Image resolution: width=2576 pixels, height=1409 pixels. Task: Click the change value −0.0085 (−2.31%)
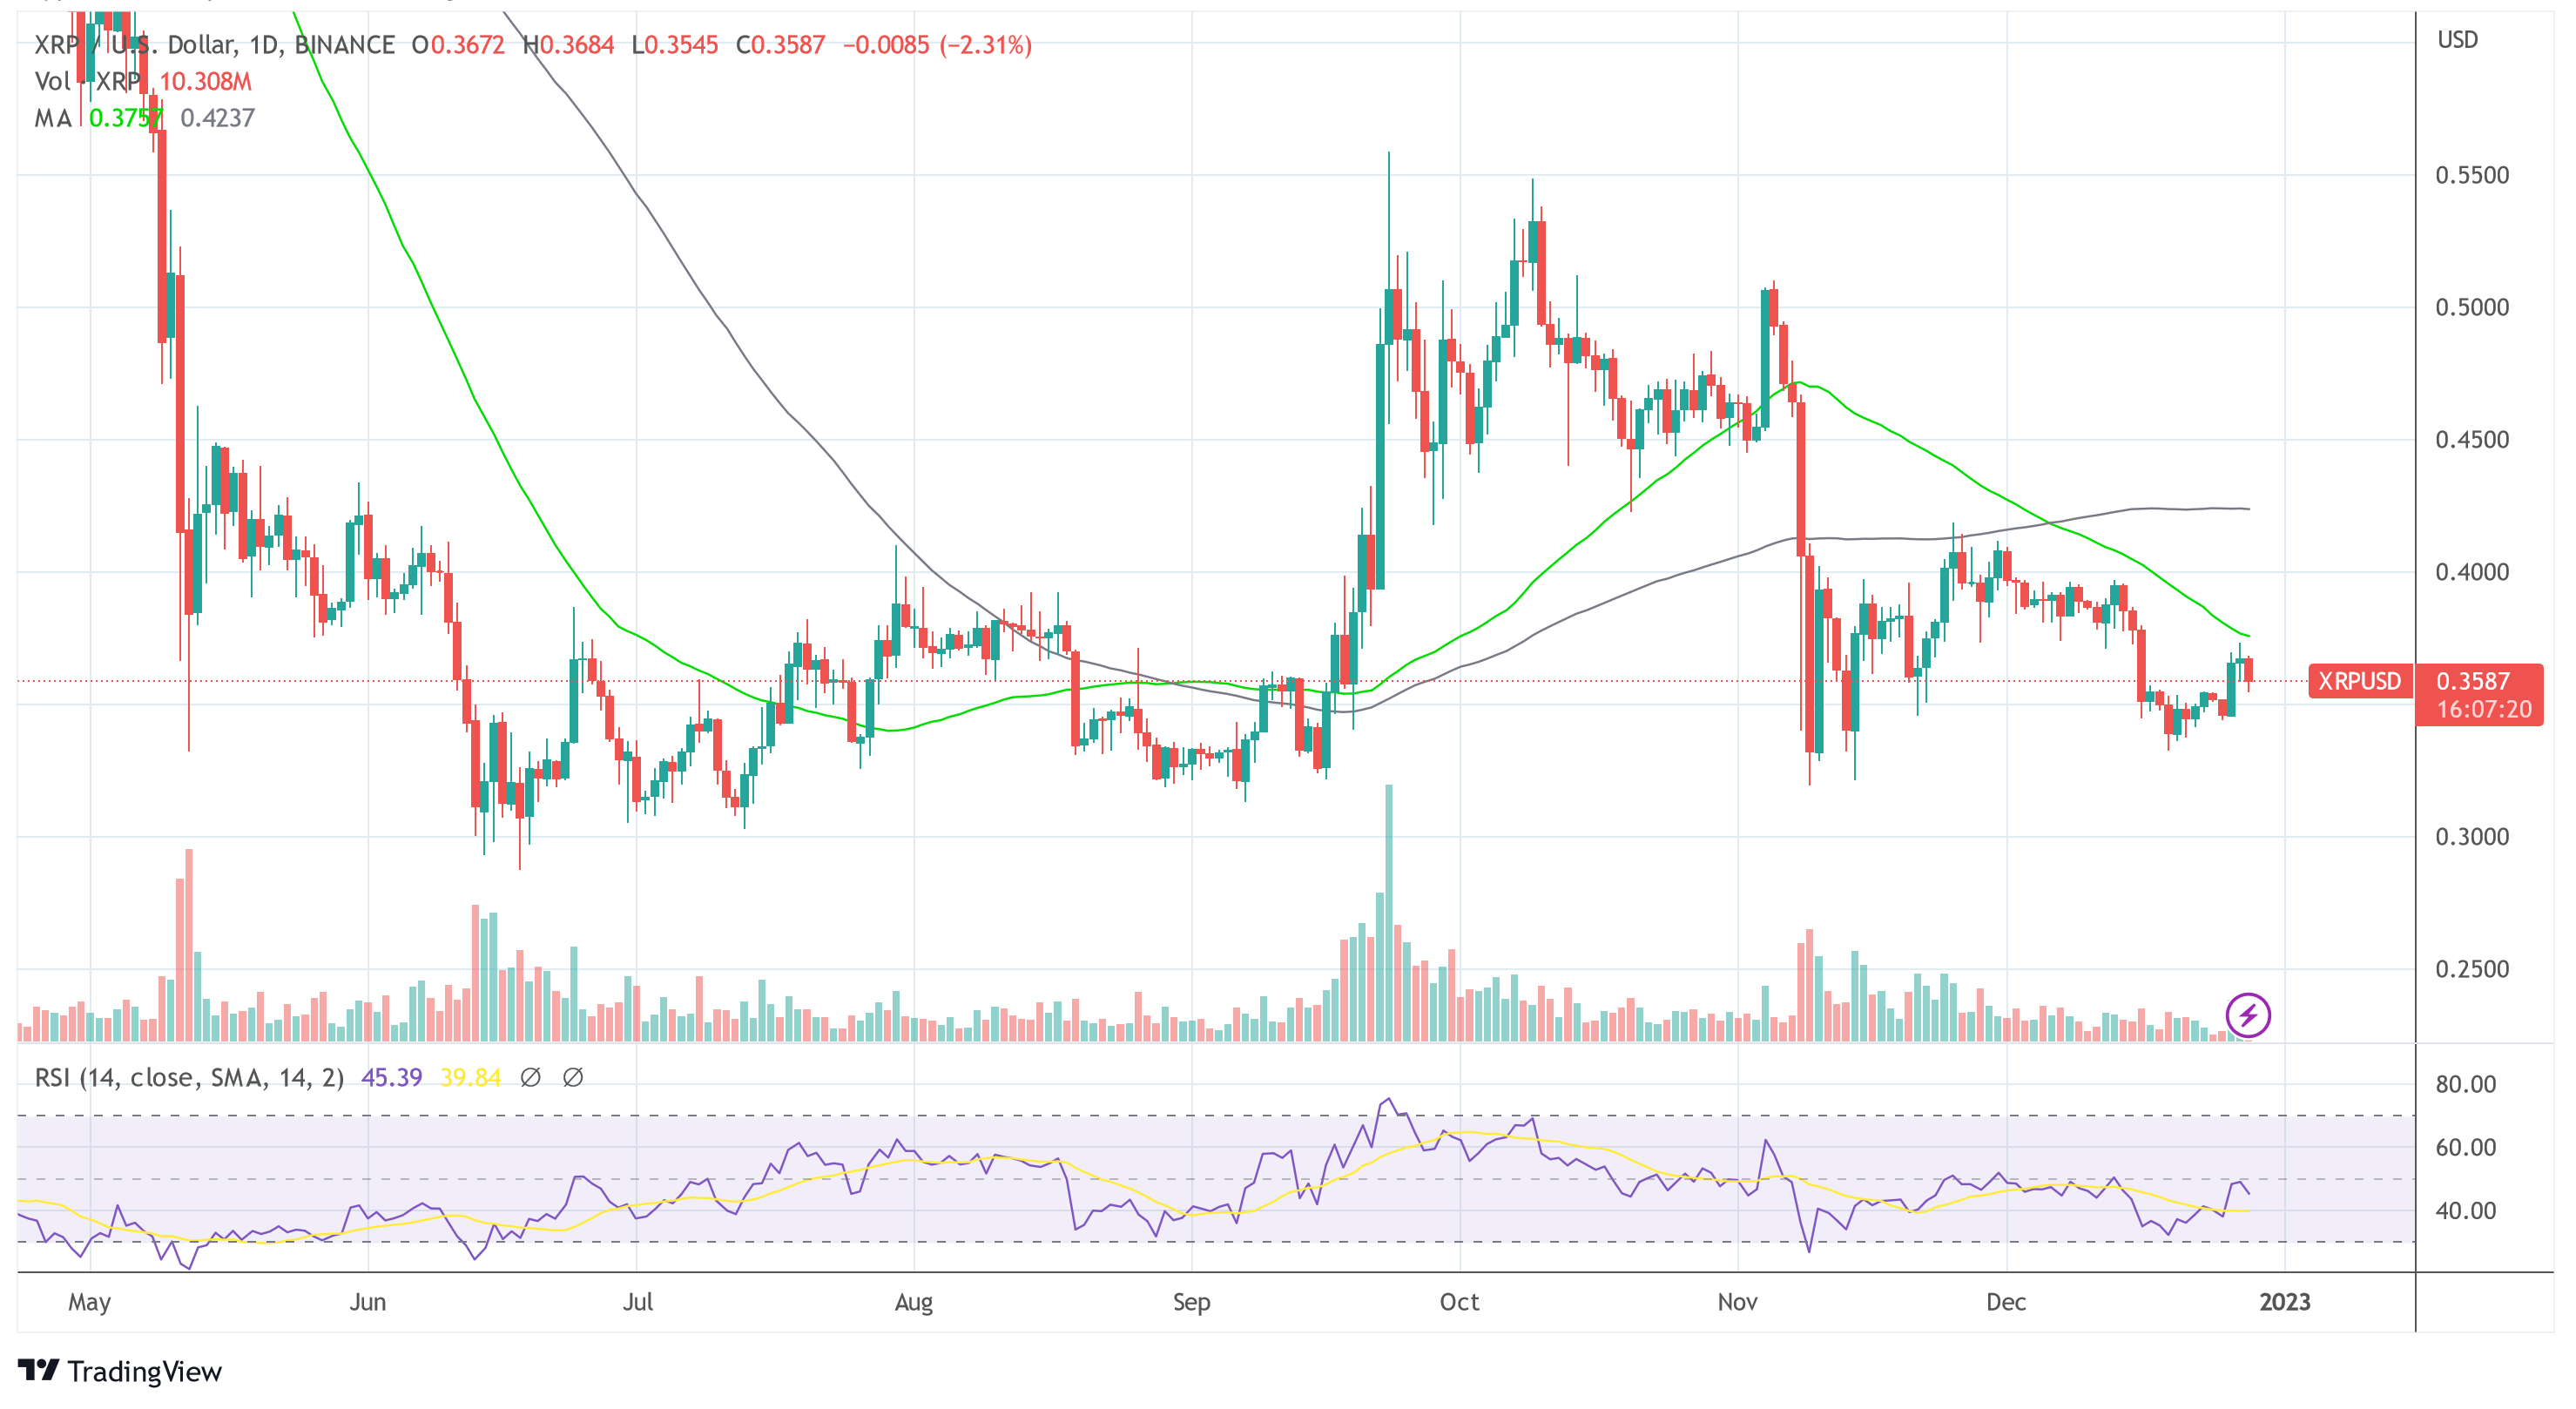click(937, 45)
